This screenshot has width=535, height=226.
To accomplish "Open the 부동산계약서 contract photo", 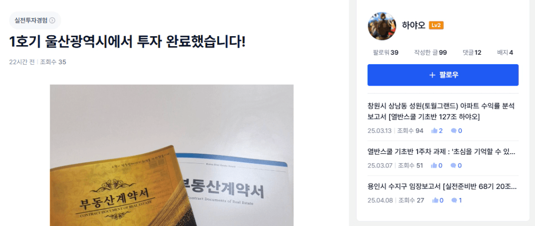I will tap(171, 155).
